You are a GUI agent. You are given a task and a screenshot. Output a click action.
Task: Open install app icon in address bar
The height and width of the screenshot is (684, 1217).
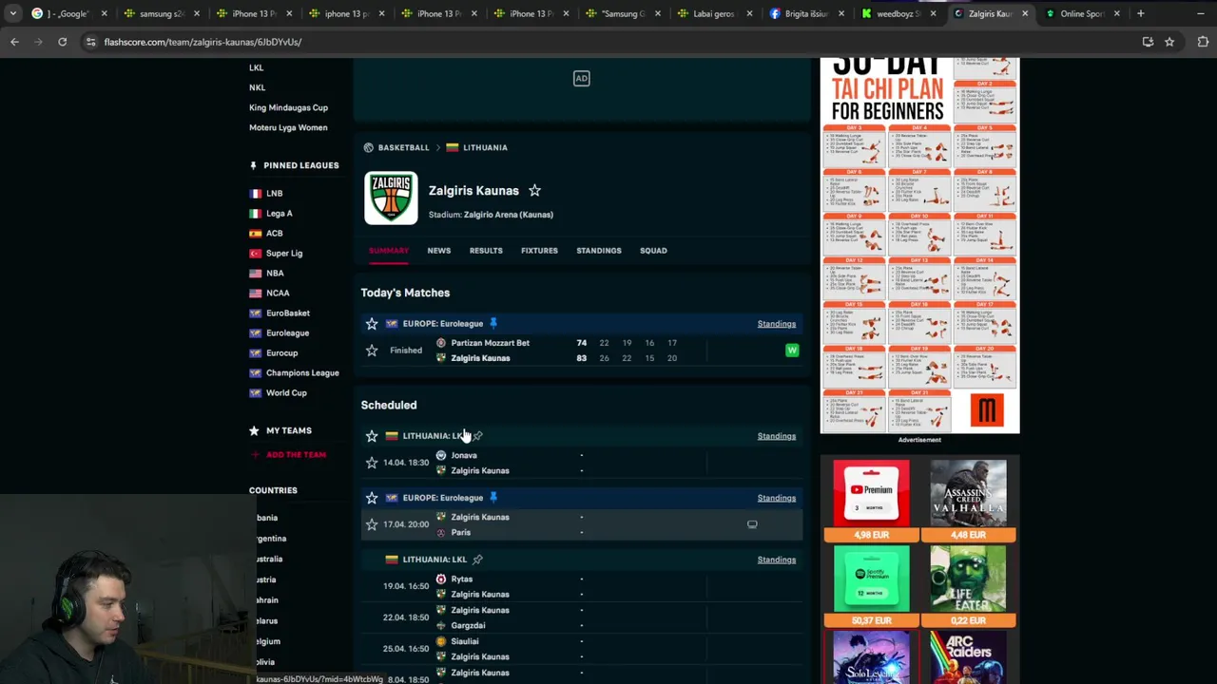1148,42
